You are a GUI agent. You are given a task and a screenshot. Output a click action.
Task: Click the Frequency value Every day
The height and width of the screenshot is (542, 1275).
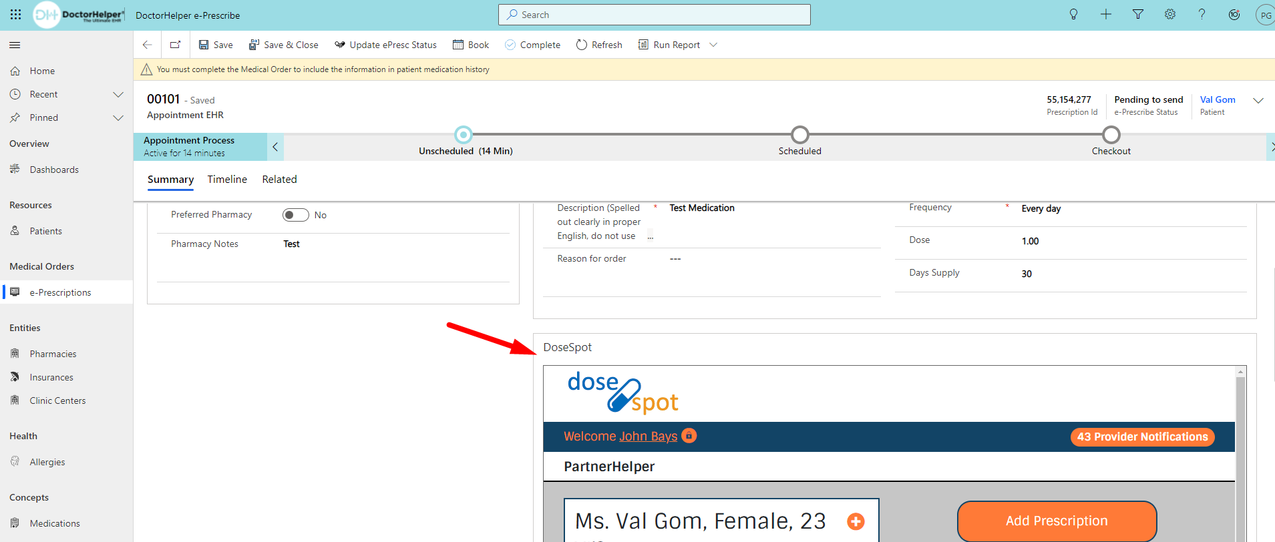click(1041, 209)
